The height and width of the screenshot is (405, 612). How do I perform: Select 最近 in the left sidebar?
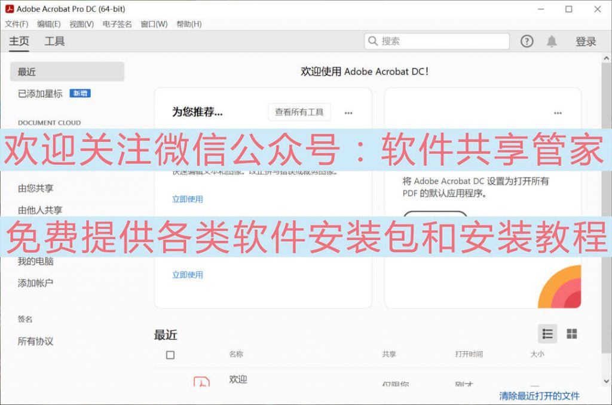tap(67, 72)
